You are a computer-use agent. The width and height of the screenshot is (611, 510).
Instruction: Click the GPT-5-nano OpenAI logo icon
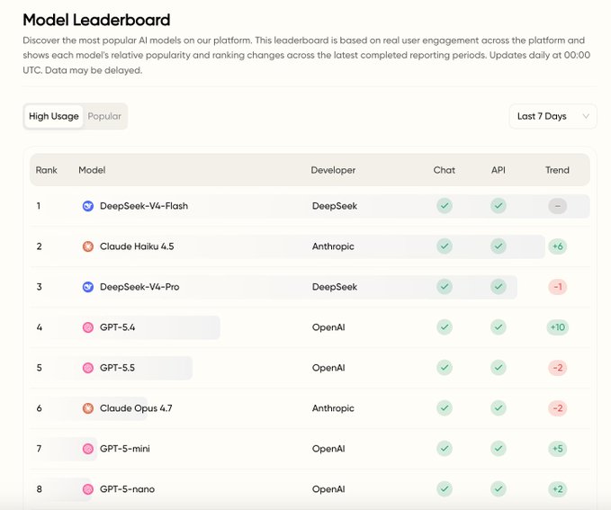pos(88,489)
